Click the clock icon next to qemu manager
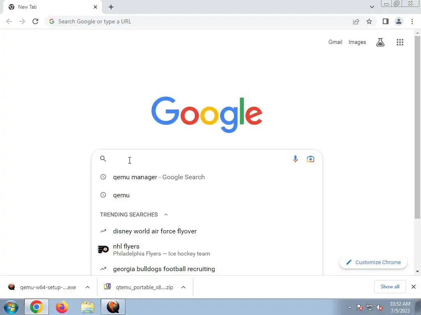Image resolution: width=421 pixels, height=315 pixels. click(103, 177)
